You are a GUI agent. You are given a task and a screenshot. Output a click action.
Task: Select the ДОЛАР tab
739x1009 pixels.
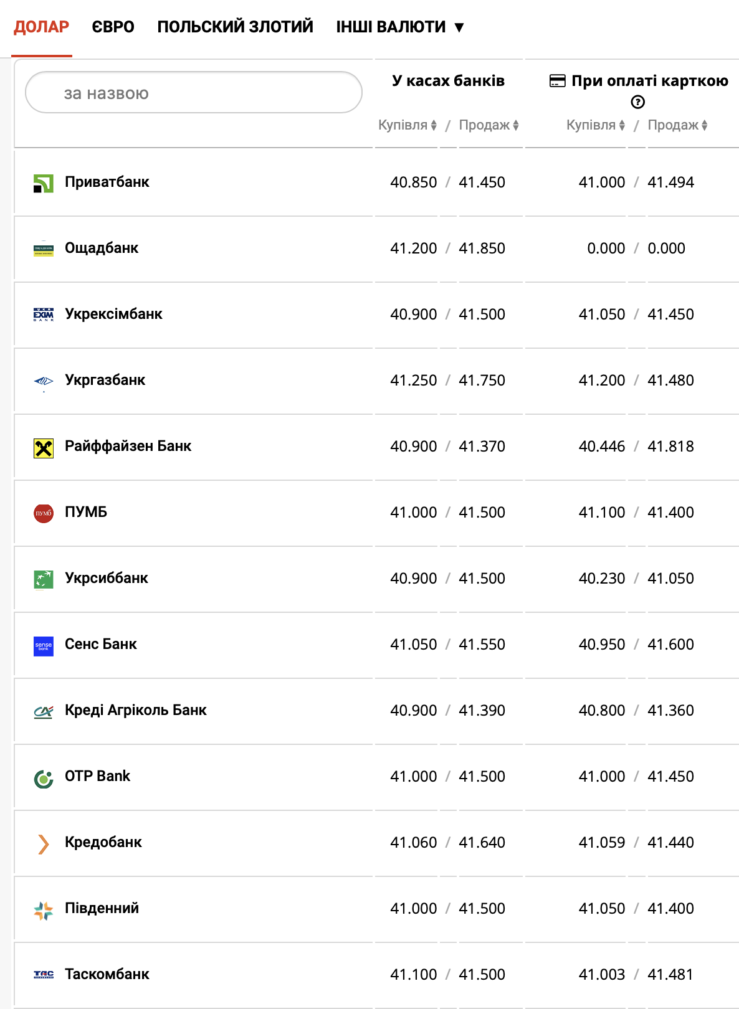pos(41,27)
